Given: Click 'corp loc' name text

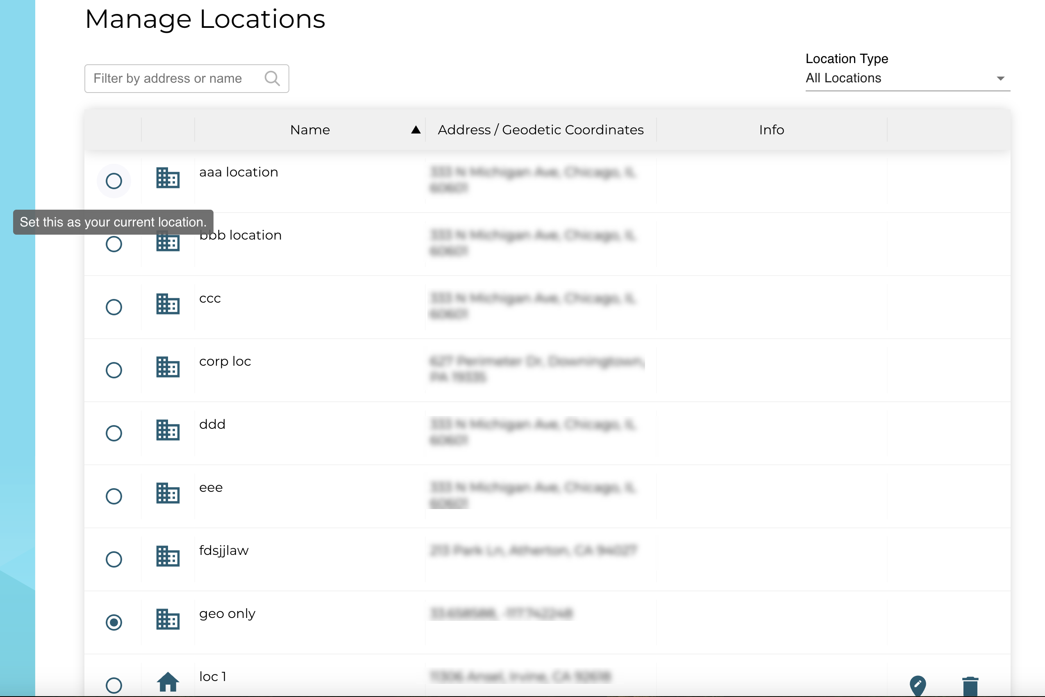Looking at the screenshot, I should (x=225, y=362).
